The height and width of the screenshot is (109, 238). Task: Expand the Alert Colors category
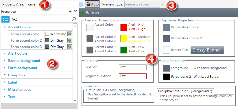tap(5, 53)
